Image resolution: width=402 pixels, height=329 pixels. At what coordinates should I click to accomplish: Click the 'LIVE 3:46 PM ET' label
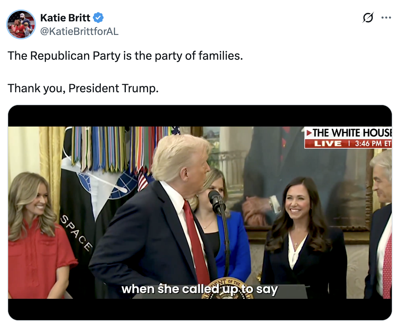tap(348, 143)
